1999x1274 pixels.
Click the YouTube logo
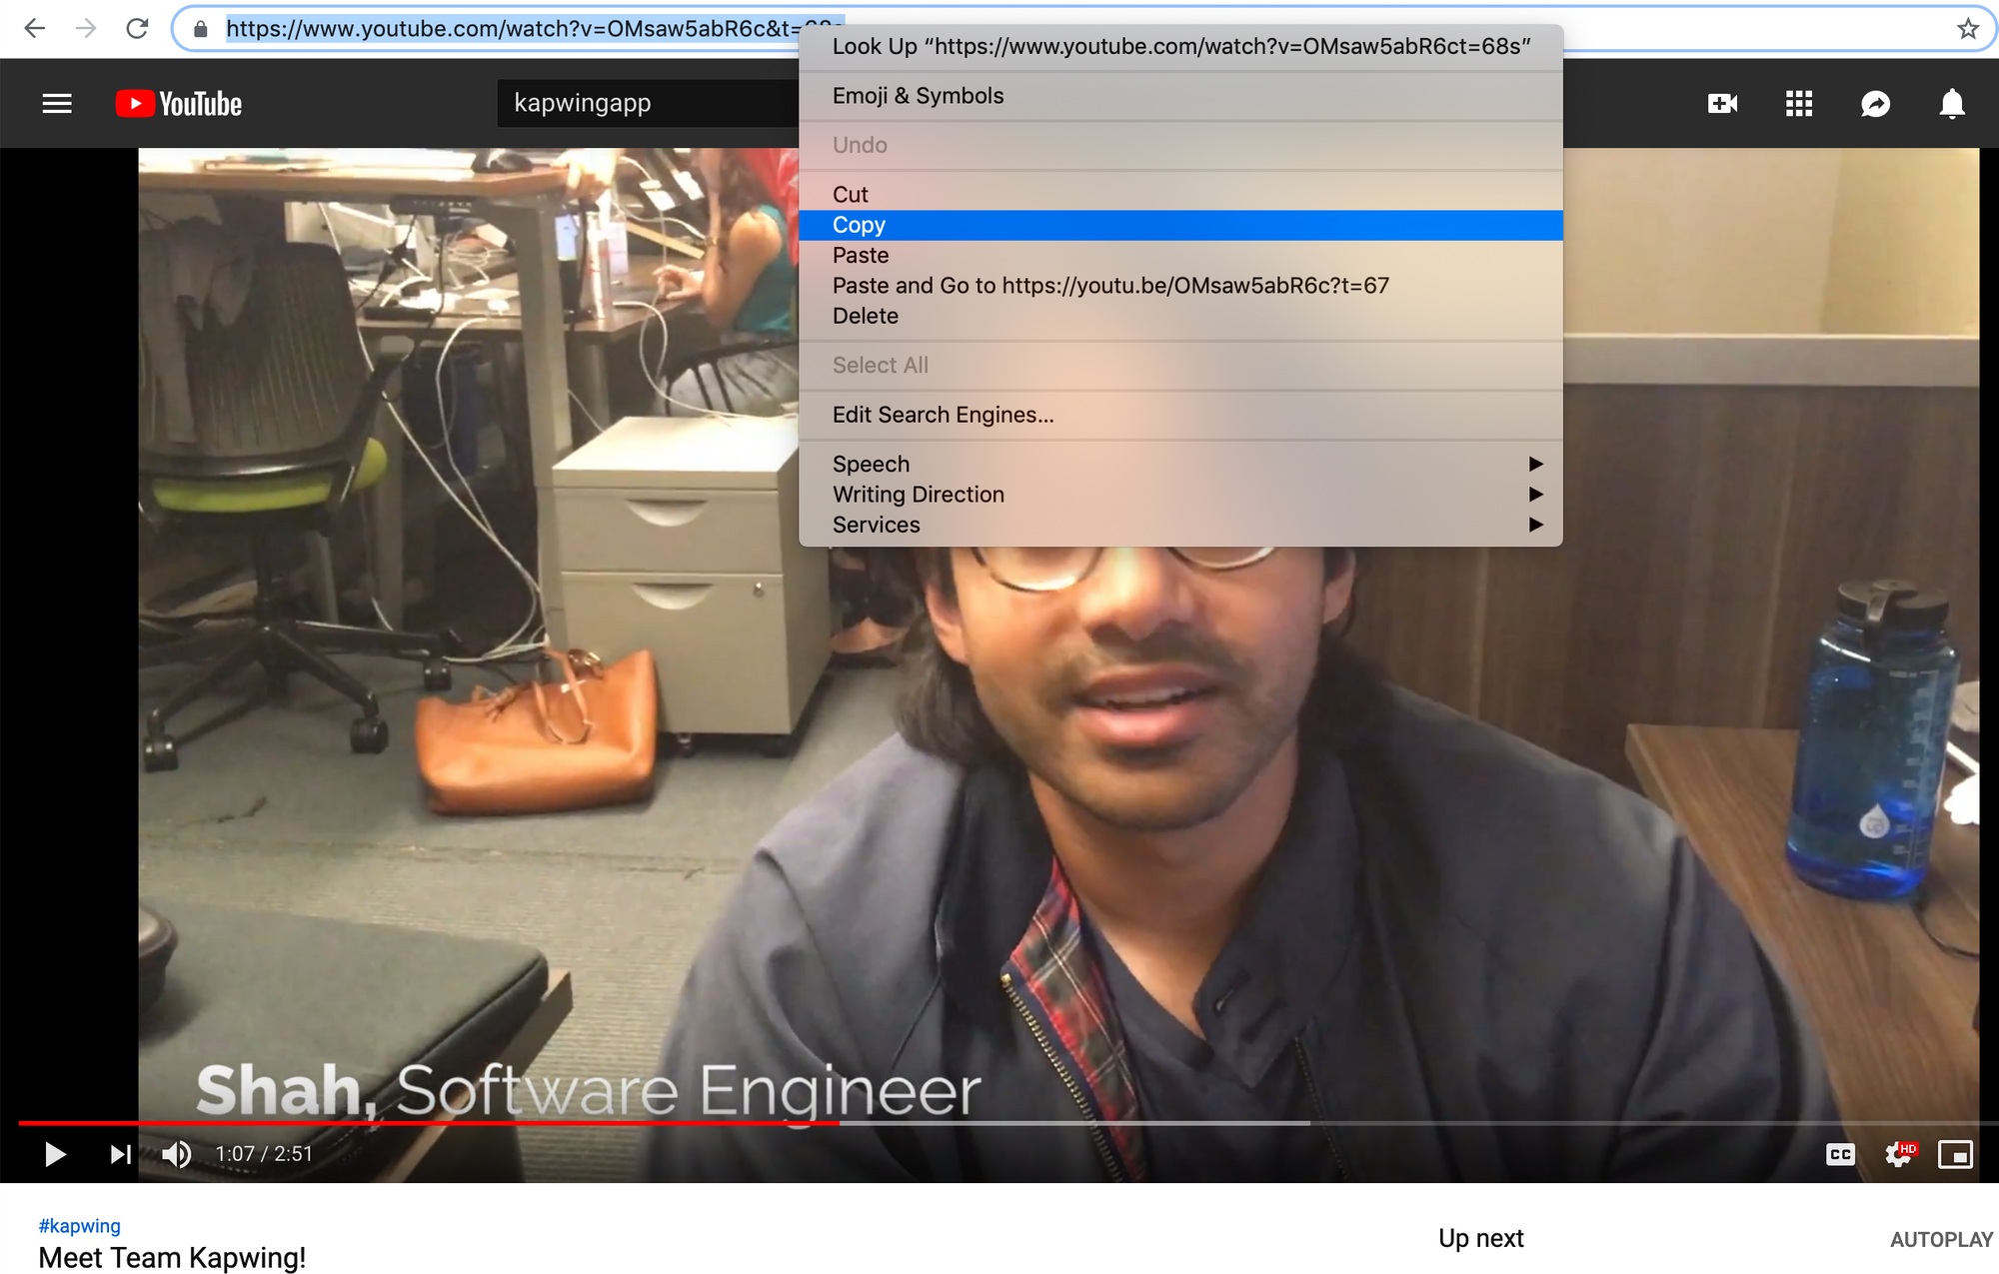point(178,104)
